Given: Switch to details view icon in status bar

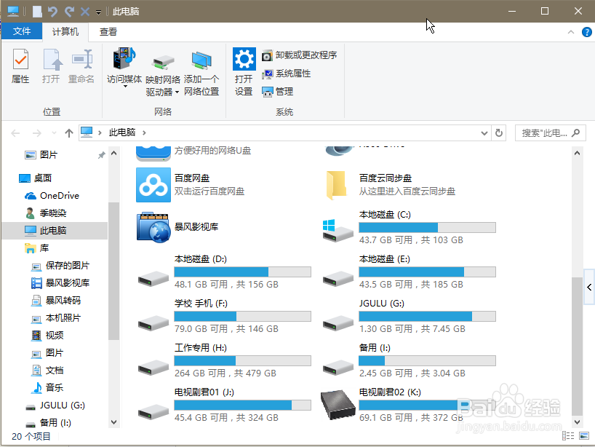Looking at the screenshot, I should [x=567, y=435].
